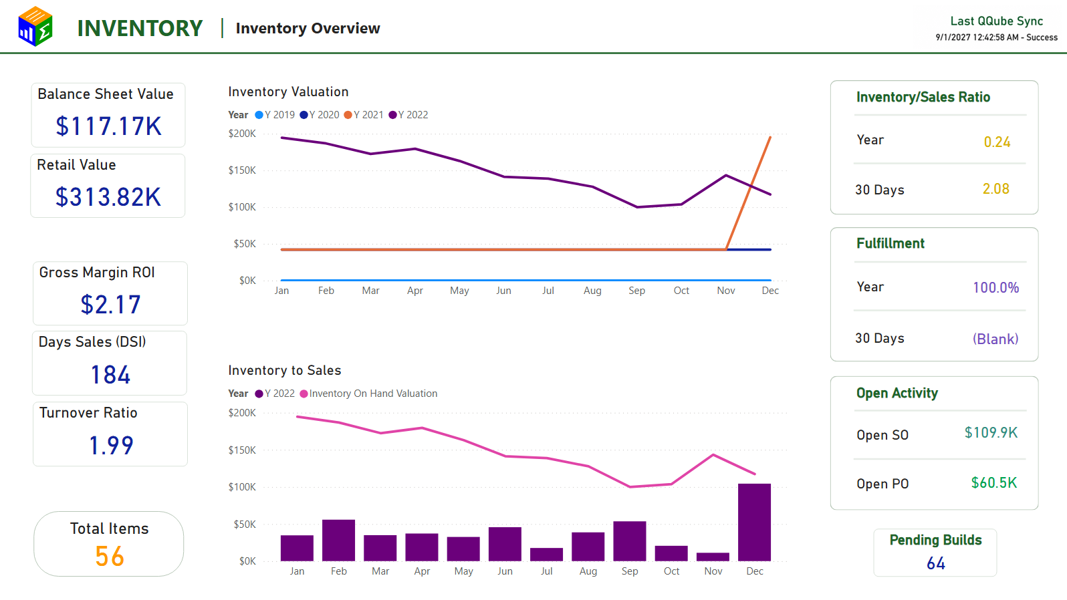Click the May bar in Inventory to Sales
1067x600 pixels.
click(x=463, y=549)
